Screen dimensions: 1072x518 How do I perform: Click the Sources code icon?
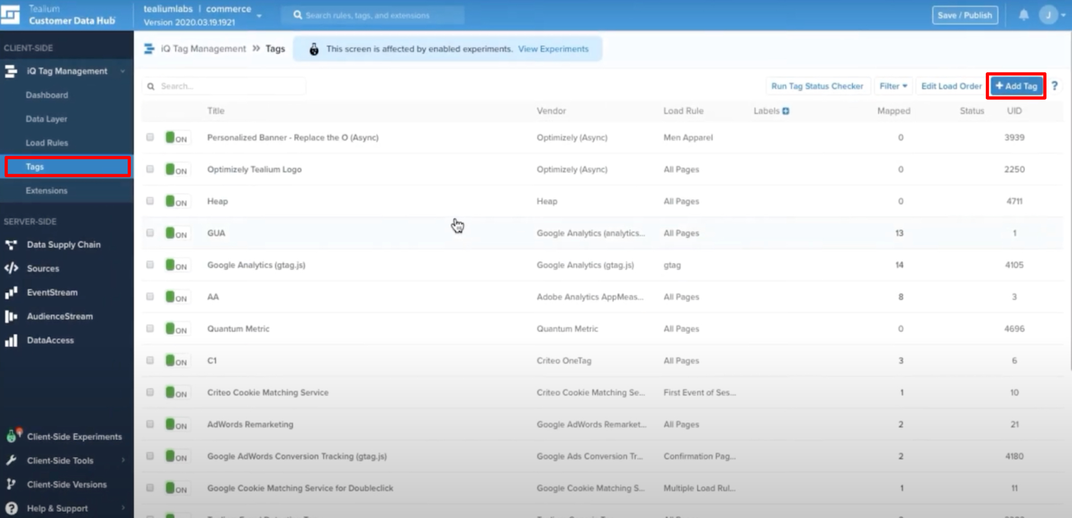(11, 268)
